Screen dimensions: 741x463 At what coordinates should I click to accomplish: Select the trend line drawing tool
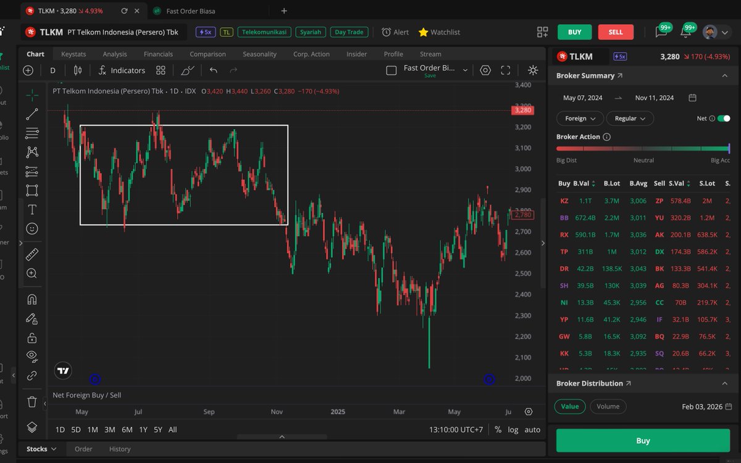[32, 114]
